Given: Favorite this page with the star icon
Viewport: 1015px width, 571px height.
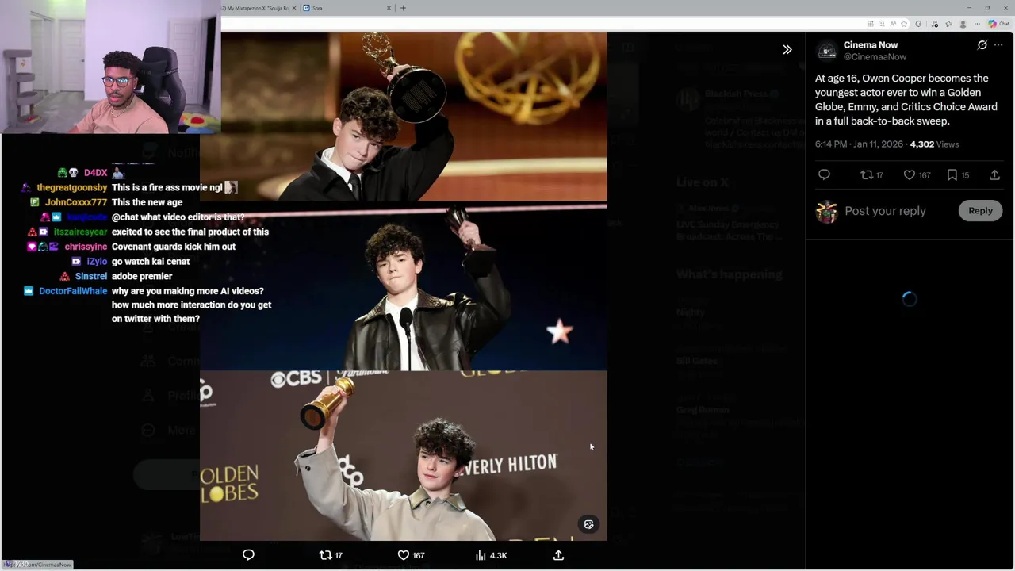Looking at the screenshot, I should 904,24.
